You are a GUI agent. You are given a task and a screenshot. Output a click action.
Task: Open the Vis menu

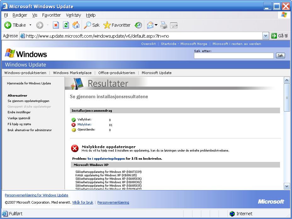coord(35,15)
